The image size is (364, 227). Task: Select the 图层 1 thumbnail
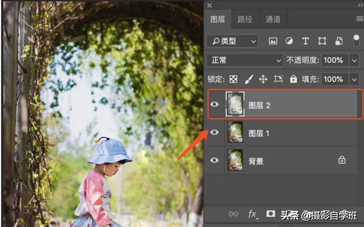[235, 132]
